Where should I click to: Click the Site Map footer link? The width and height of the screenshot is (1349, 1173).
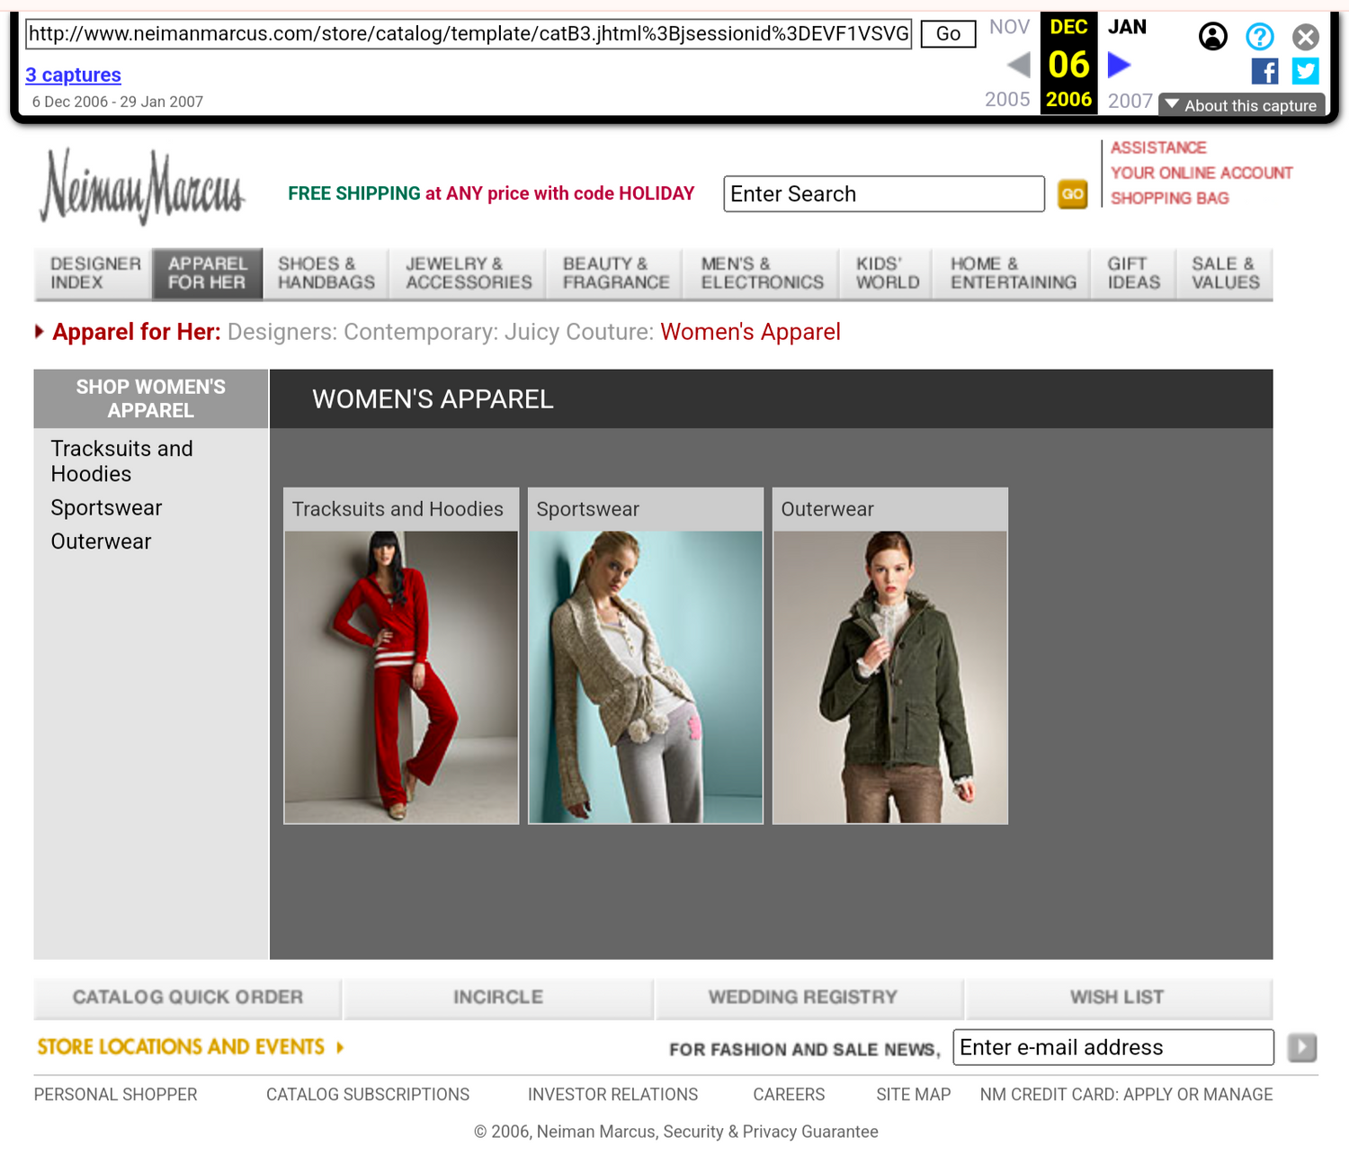click(913, 1095)
